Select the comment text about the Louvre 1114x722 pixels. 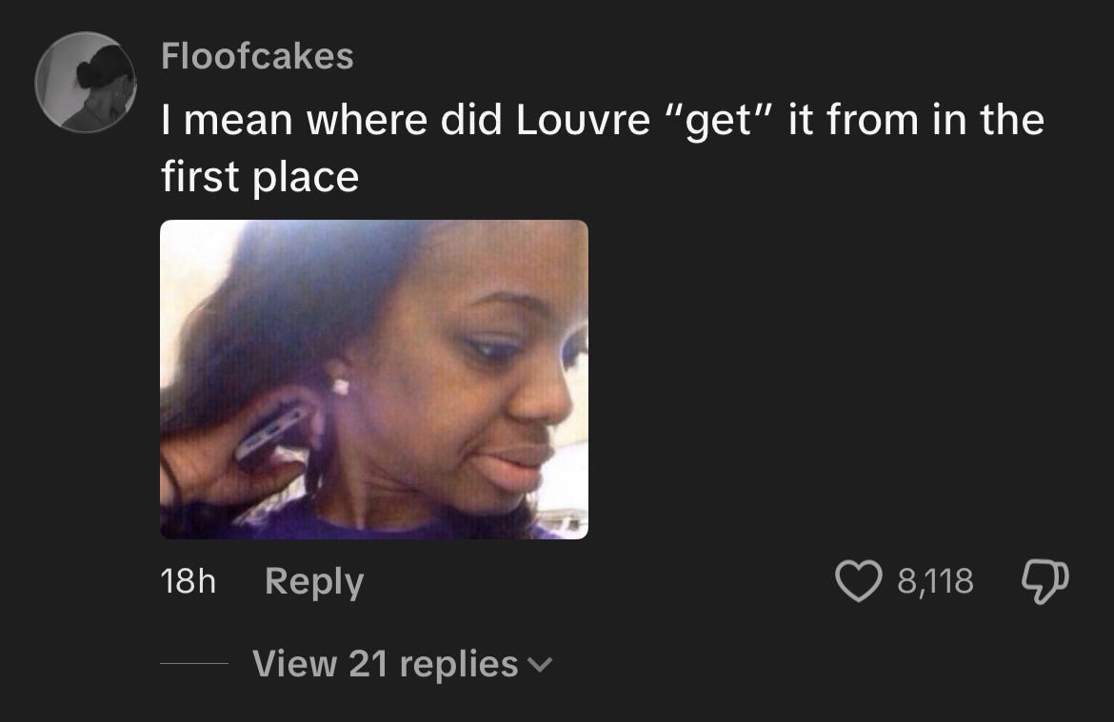603,147
